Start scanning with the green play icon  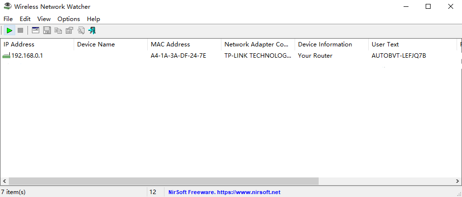(9, 31)
